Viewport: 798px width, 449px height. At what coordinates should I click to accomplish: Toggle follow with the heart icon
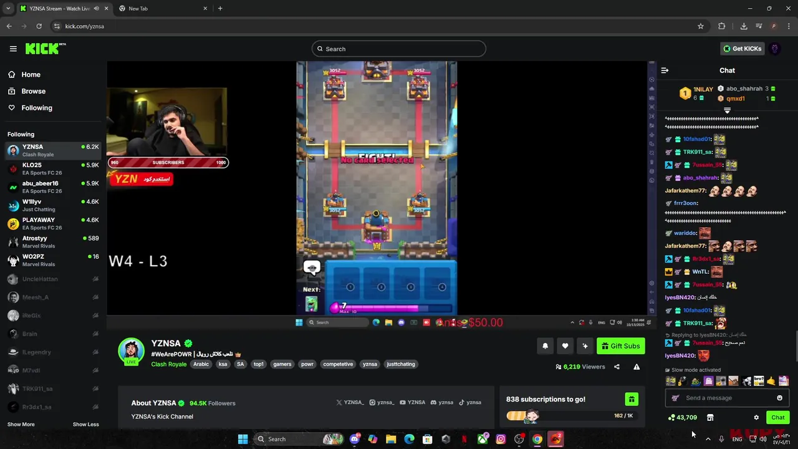coord(565,346)
